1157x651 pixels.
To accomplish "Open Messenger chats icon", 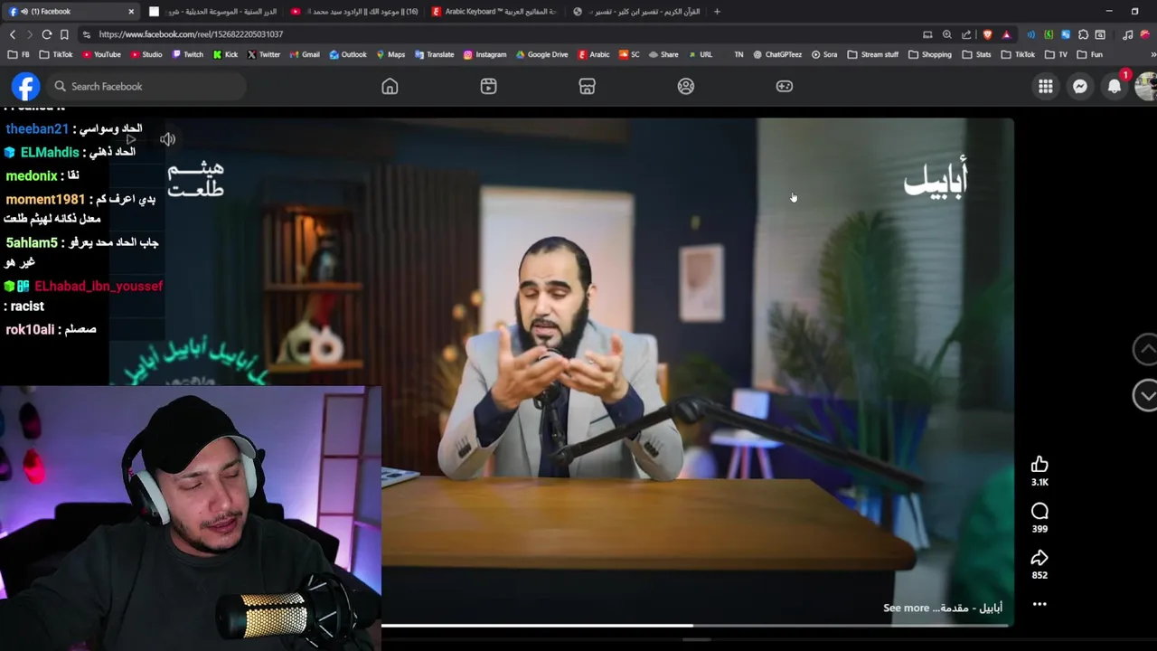I will [x=1079, y=86].
